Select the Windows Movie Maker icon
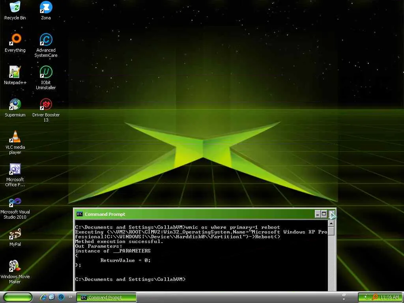The height and width of the screenshot is (303, 404). tap(15, 272)
